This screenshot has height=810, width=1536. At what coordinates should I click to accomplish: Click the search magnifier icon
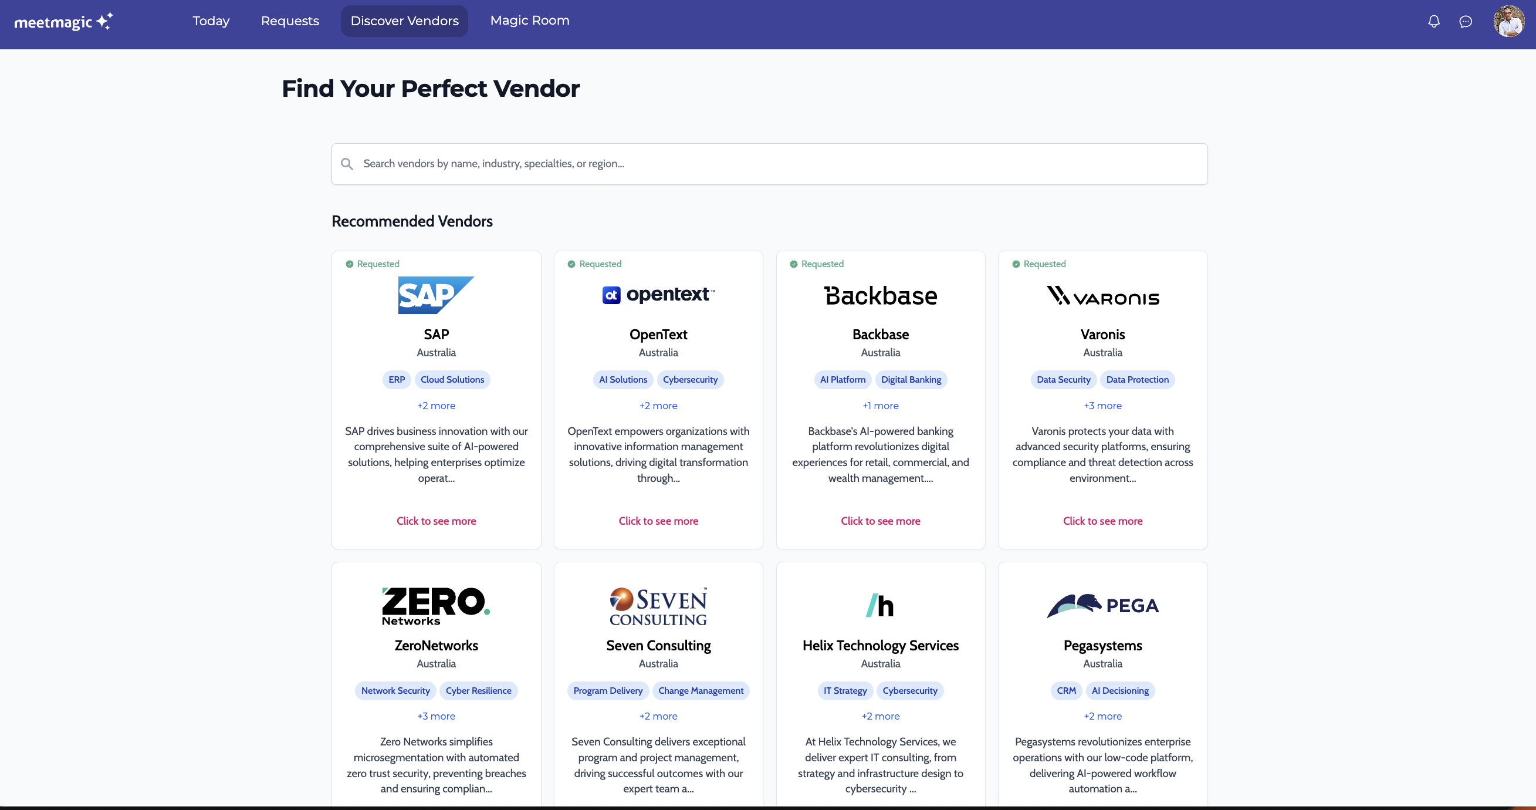[347, 163]
